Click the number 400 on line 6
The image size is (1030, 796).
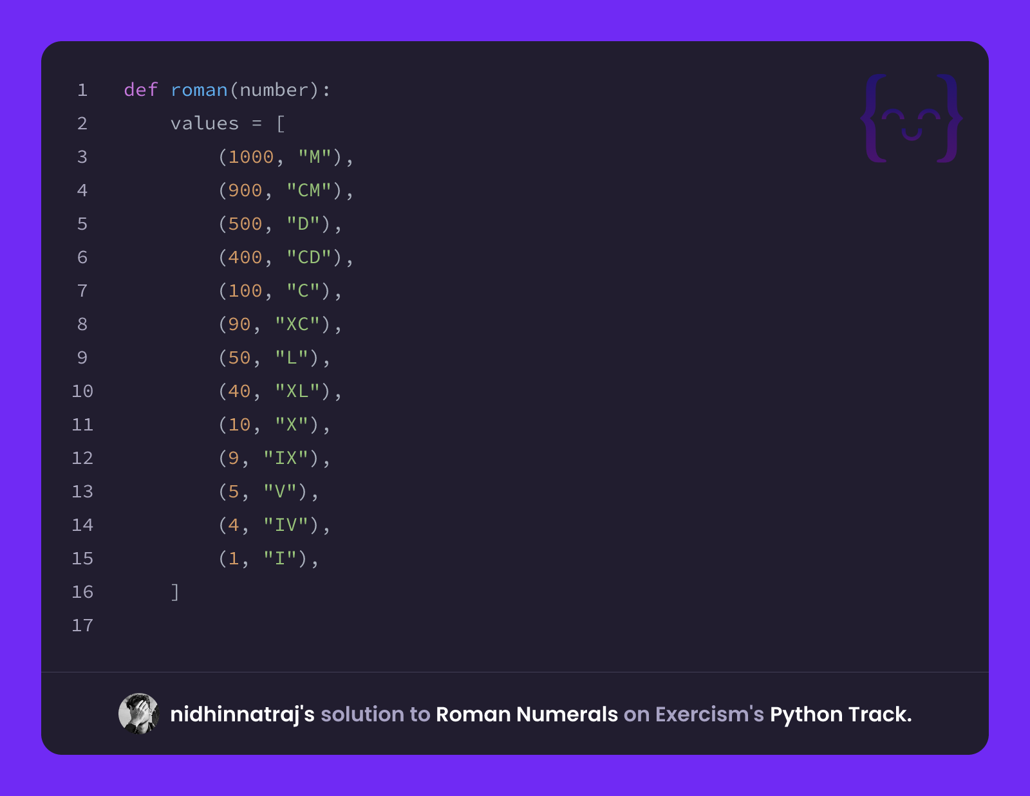pos(245,257)
